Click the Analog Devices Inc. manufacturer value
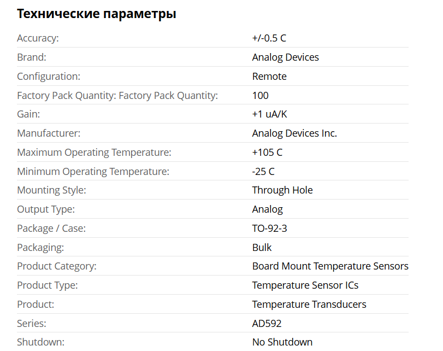The image size is (443, 351). click(x=294, y=133)
